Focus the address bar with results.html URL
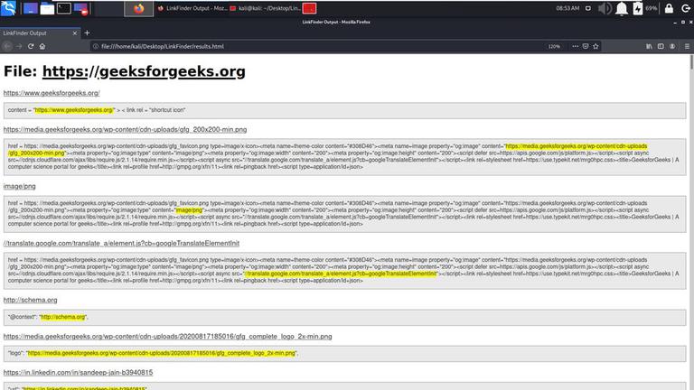This screenshot has height=390, width=694. (319, 46)
